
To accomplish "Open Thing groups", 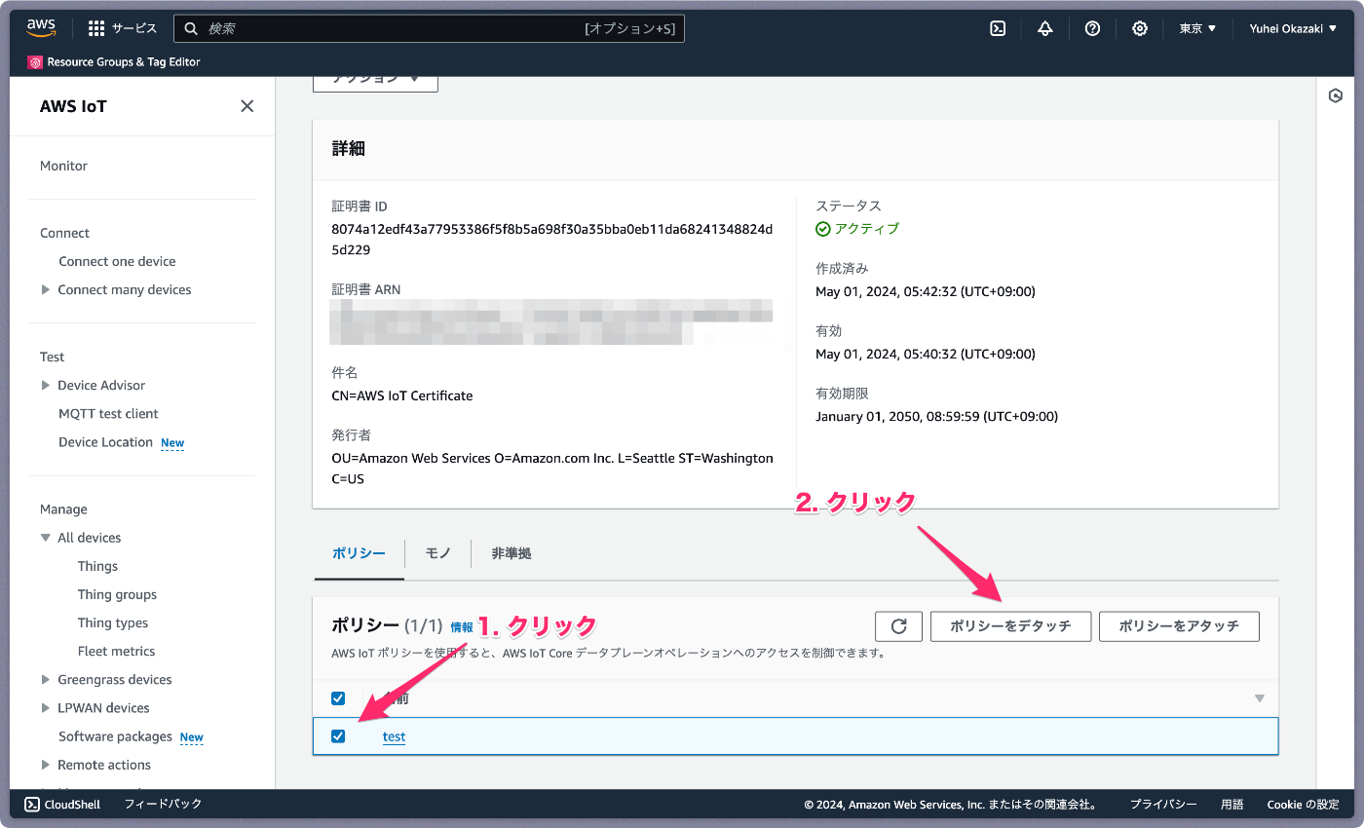I will 117,594.
